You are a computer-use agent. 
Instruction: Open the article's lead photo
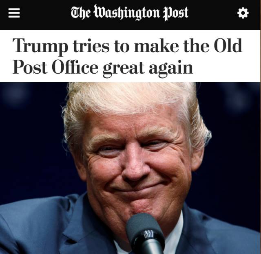click(x=130, y=168)
